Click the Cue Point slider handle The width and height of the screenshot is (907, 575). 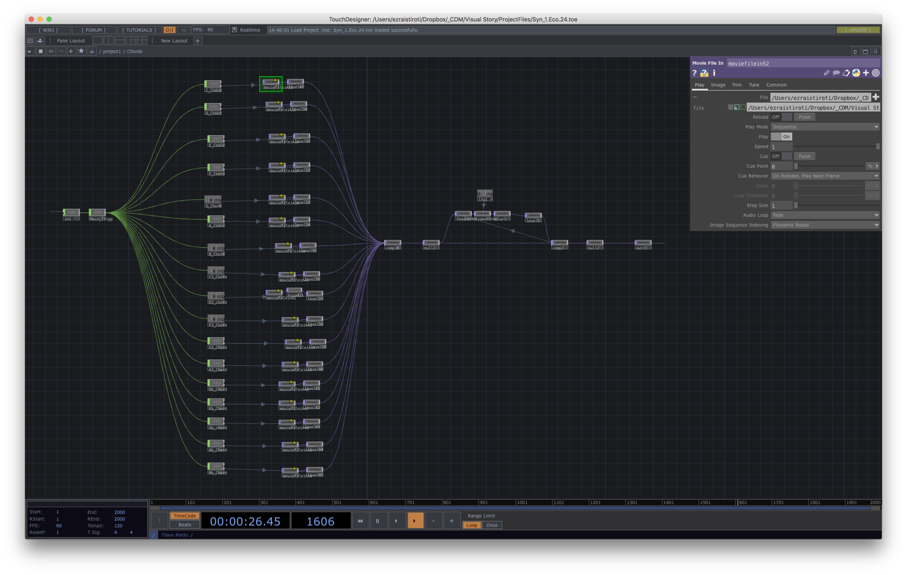click(x=796, y=166)
